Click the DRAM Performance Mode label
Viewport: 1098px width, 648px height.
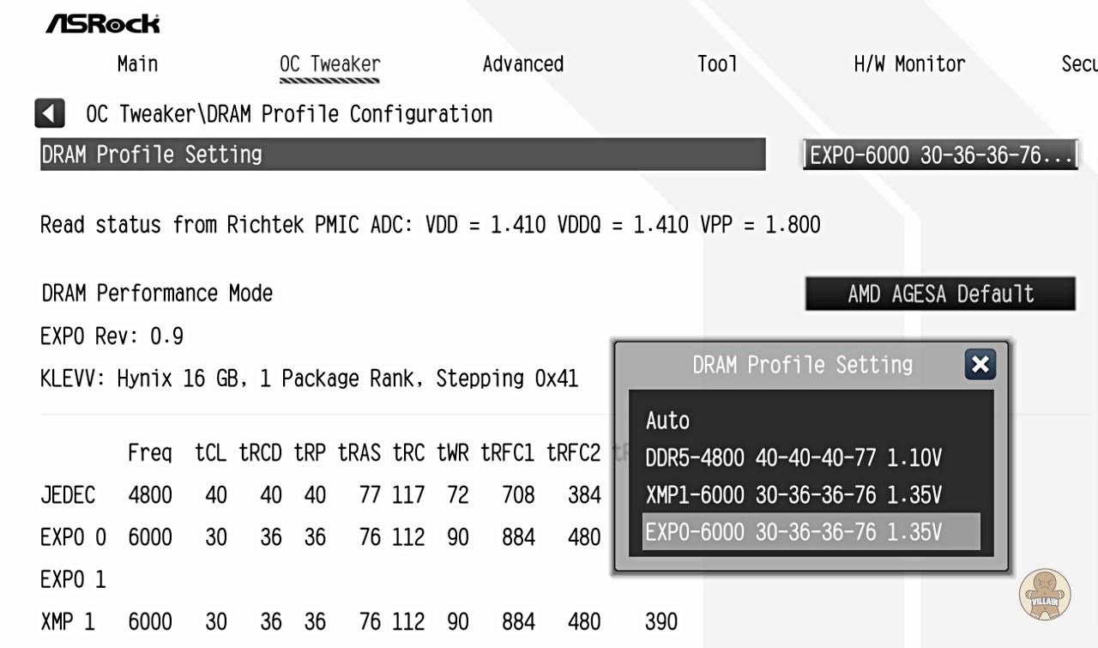pyautogui.click(x=157, y=294)
